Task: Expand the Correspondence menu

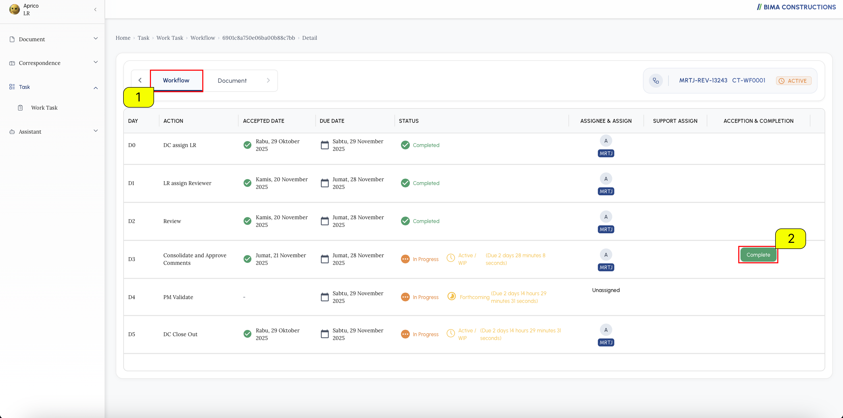Action: (95, 62)
